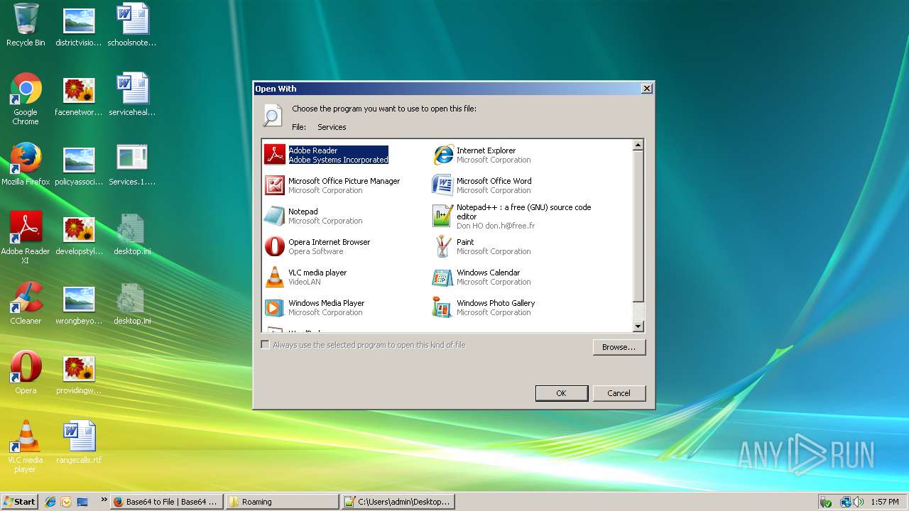Toggle Always use the selected program checkbox

point(266,345)
